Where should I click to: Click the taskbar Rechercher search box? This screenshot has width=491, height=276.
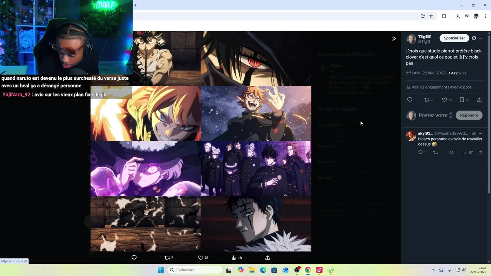coord(195,270)
